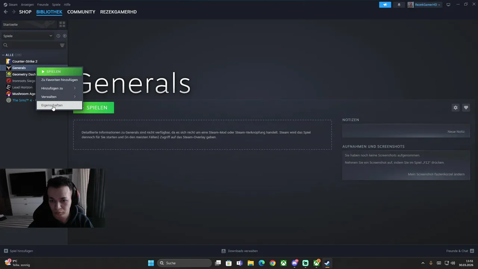This screenshot has height=269, width=478.
Task: Open the Anzeigen menu
Action: coord(27,4)
